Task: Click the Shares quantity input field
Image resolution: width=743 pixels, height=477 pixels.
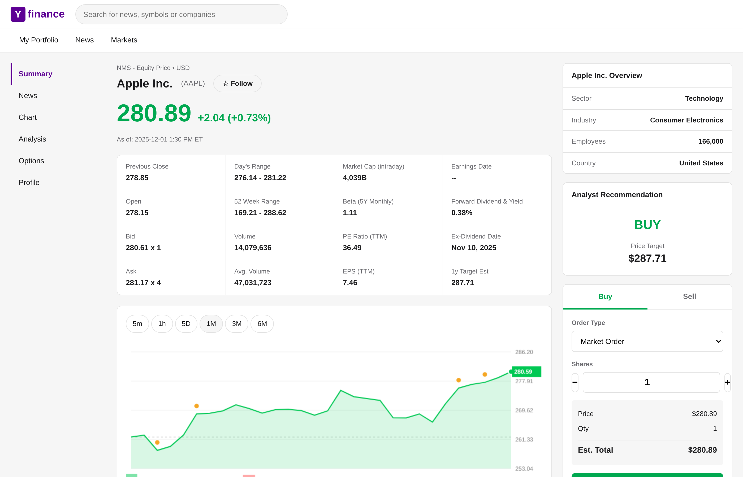Action: [651, 382]
